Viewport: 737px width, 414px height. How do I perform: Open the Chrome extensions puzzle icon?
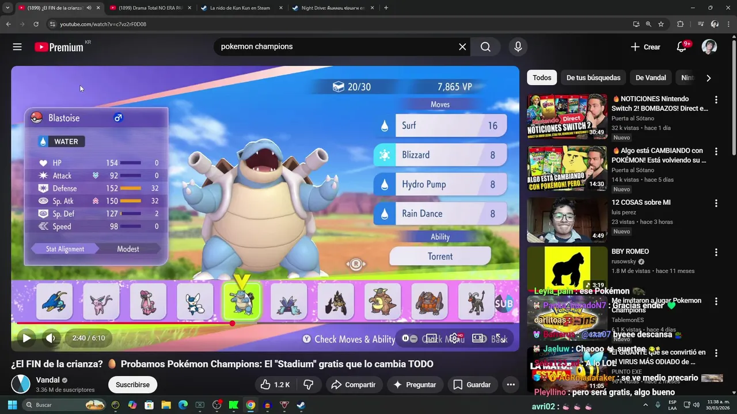click(680, 24)
